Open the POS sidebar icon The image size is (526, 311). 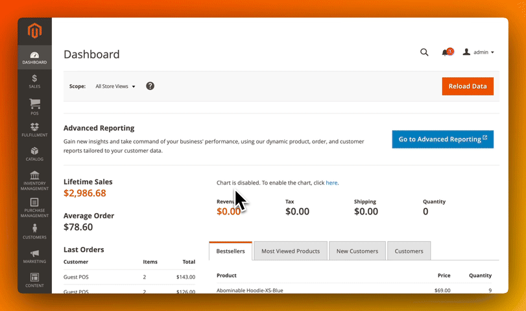(x=34, y=107)
